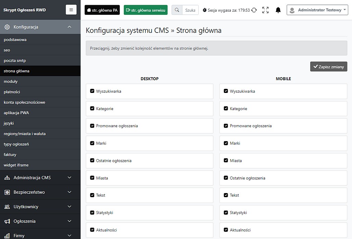Viewport: 352px width, 239px height.
Task: Click the hamburger menu toggle icon
Action: (x=71, y=10)
